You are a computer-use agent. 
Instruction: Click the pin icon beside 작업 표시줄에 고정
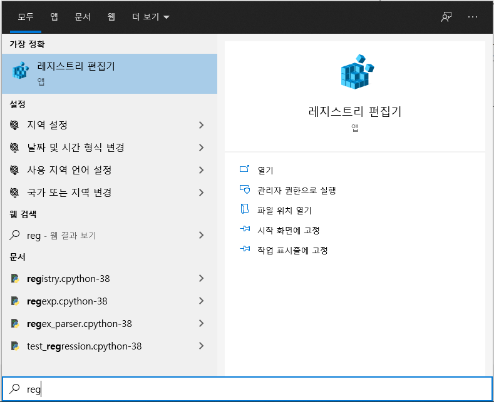click(245, 249)
